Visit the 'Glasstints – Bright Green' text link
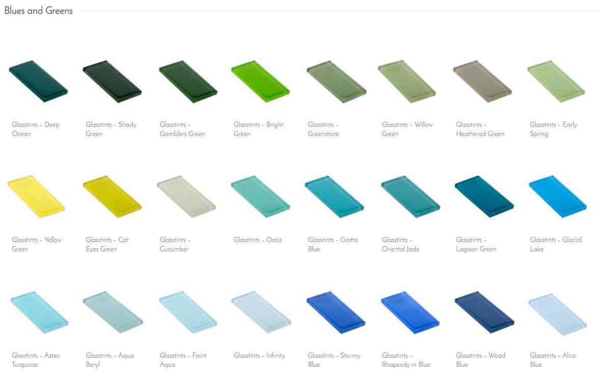 (x=258, y=129)
